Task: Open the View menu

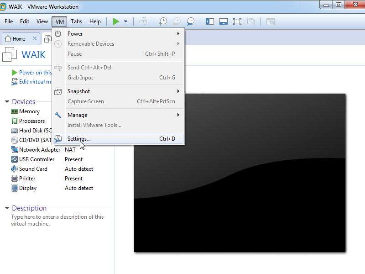Action: pos(42,21)
